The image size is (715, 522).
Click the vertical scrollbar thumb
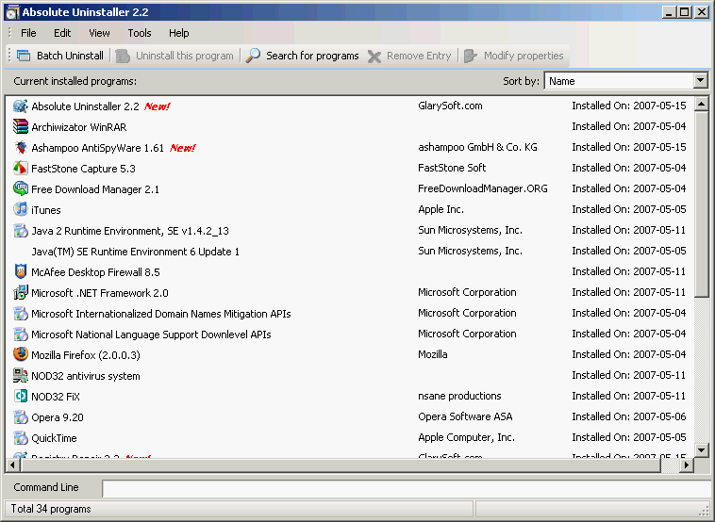[701, 204]
